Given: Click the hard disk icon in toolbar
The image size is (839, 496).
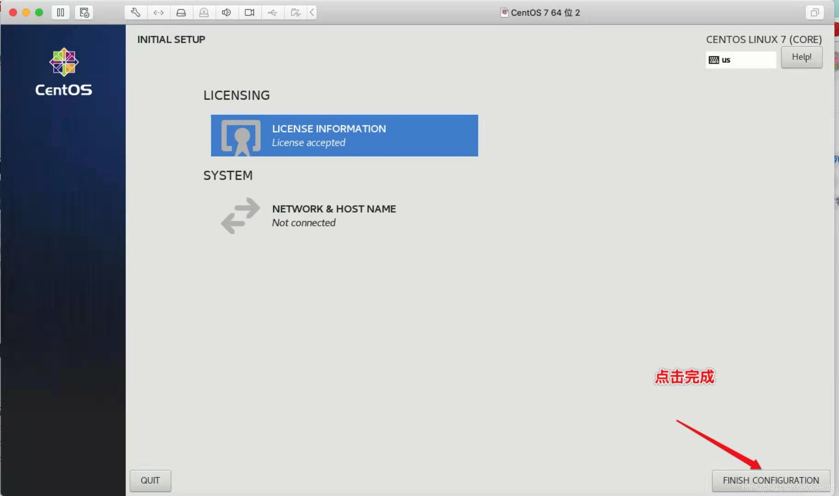Looking at the screenshot, I should click(181, 12).
